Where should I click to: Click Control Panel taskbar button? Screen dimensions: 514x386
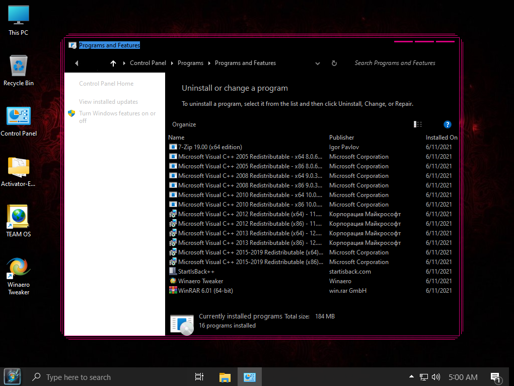click(250, 377)
